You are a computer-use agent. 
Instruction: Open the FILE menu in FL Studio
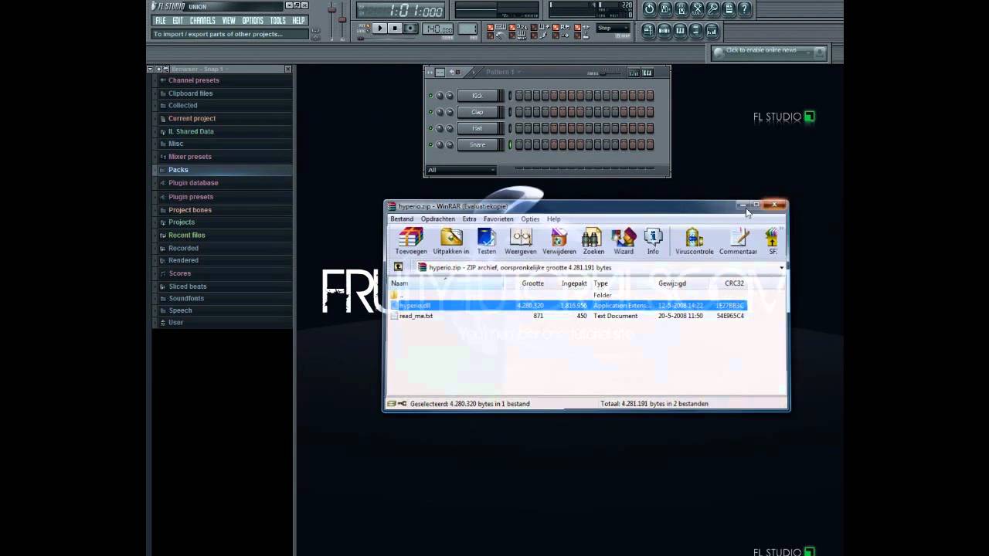point(161,21)
